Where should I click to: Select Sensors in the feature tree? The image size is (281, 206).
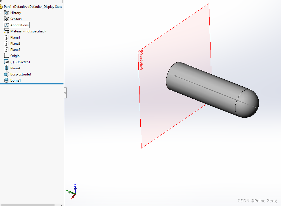click(16, 19)
